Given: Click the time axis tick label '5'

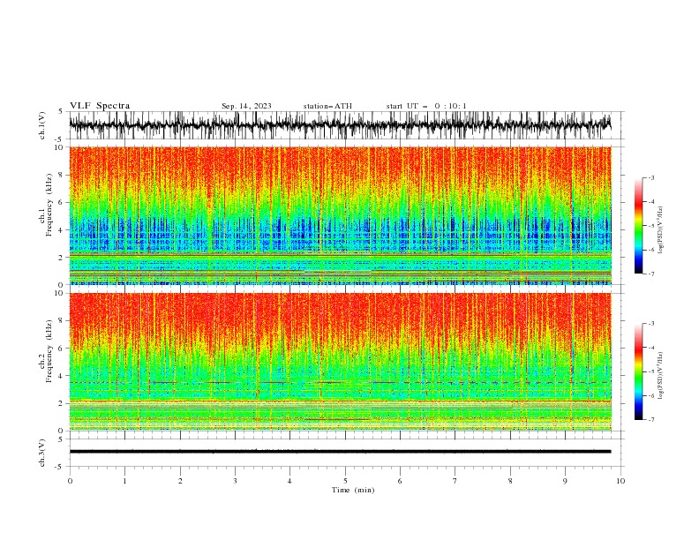Looking at the screenshot, I should pyautogui.click(x=345, y=481).
